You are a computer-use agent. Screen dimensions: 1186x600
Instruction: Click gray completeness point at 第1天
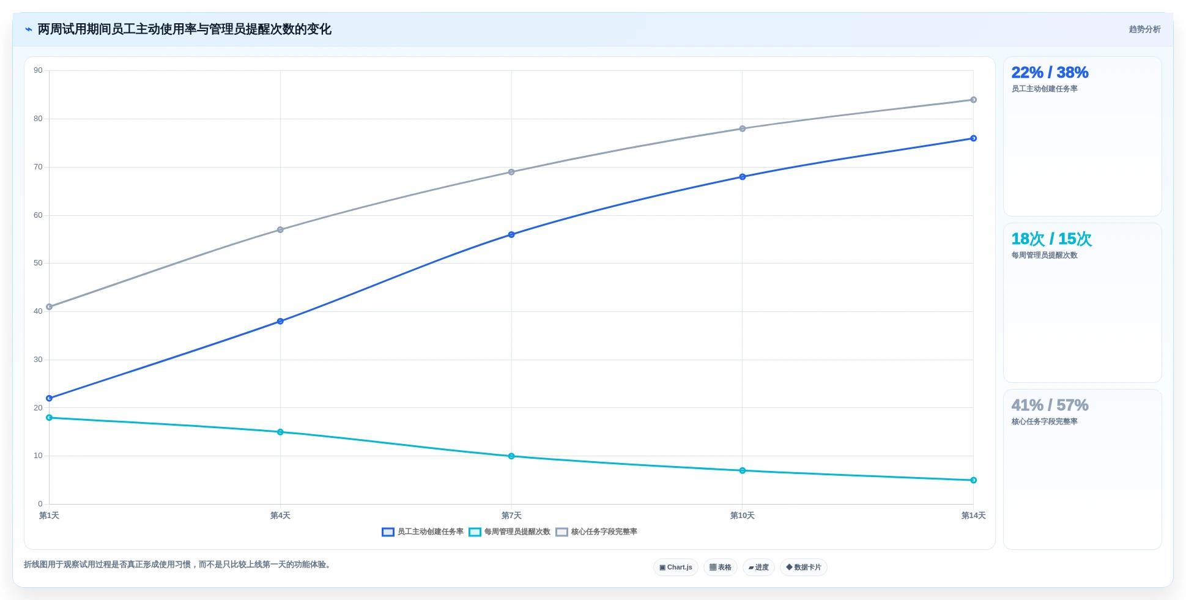(x=50, y=307)
